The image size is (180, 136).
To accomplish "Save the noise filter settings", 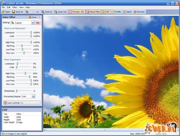I will [33, 17].
